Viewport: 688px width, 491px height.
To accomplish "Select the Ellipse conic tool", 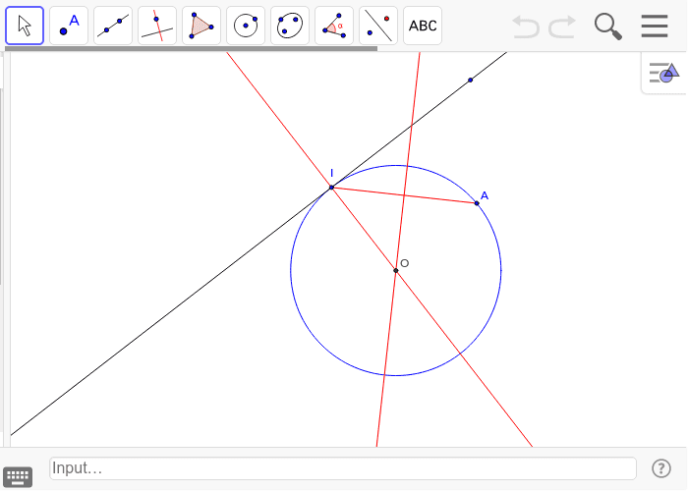I will pos(290,26).
